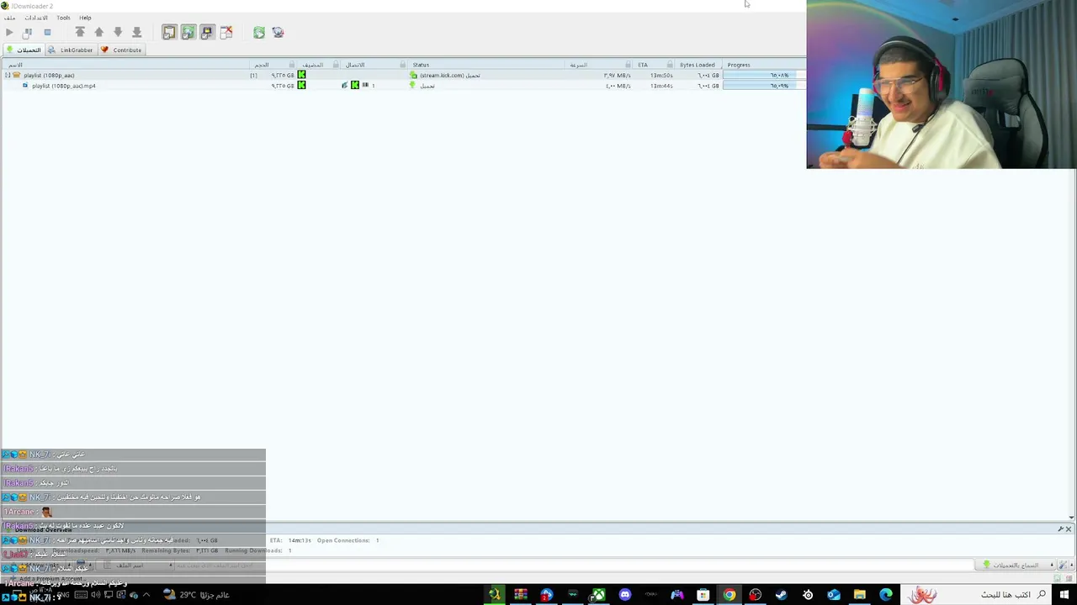Image resolution: width=1077 pixels, height=605 pixels.
Task: Click the mp4 file progress bar
Action: click(x=763, y=86)
